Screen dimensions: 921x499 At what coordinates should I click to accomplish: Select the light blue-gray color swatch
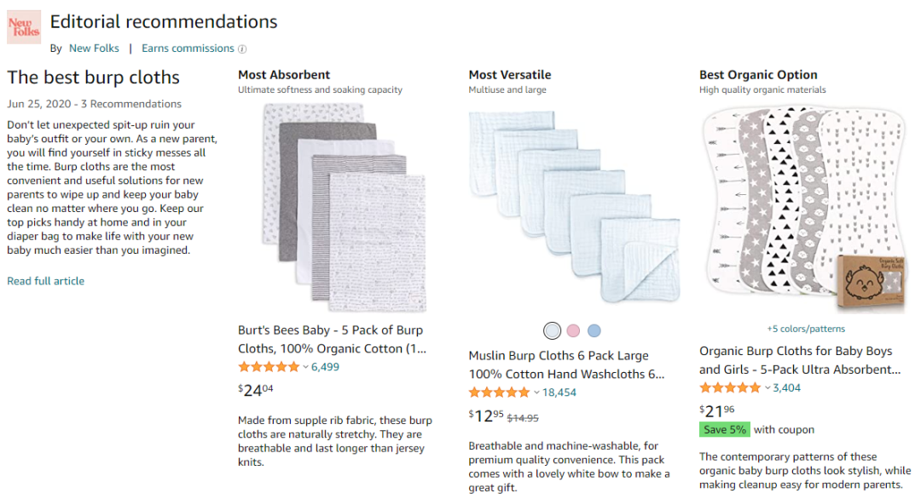553,330
